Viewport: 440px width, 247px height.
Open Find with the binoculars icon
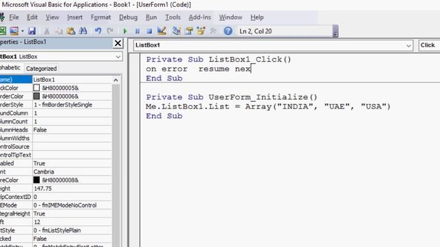click(x=83, y=31)
